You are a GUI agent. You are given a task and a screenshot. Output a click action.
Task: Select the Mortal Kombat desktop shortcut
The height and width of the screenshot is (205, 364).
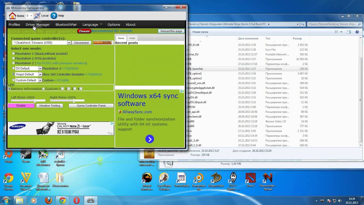147,181
